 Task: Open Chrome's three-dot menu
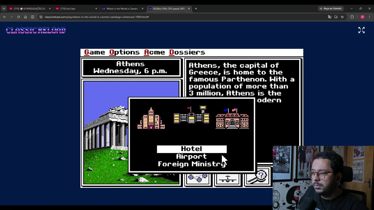point(369,17)
